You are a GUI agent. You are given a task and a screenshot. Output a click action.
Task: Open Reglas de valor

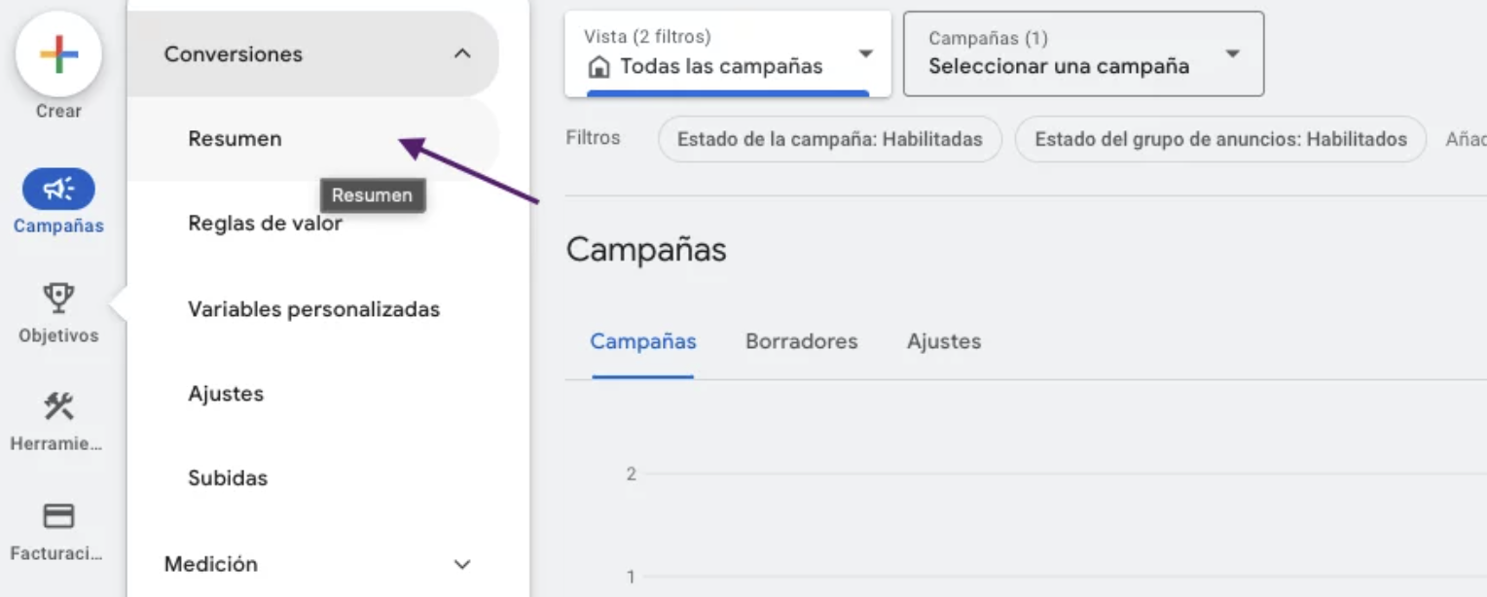pos(265,224)
